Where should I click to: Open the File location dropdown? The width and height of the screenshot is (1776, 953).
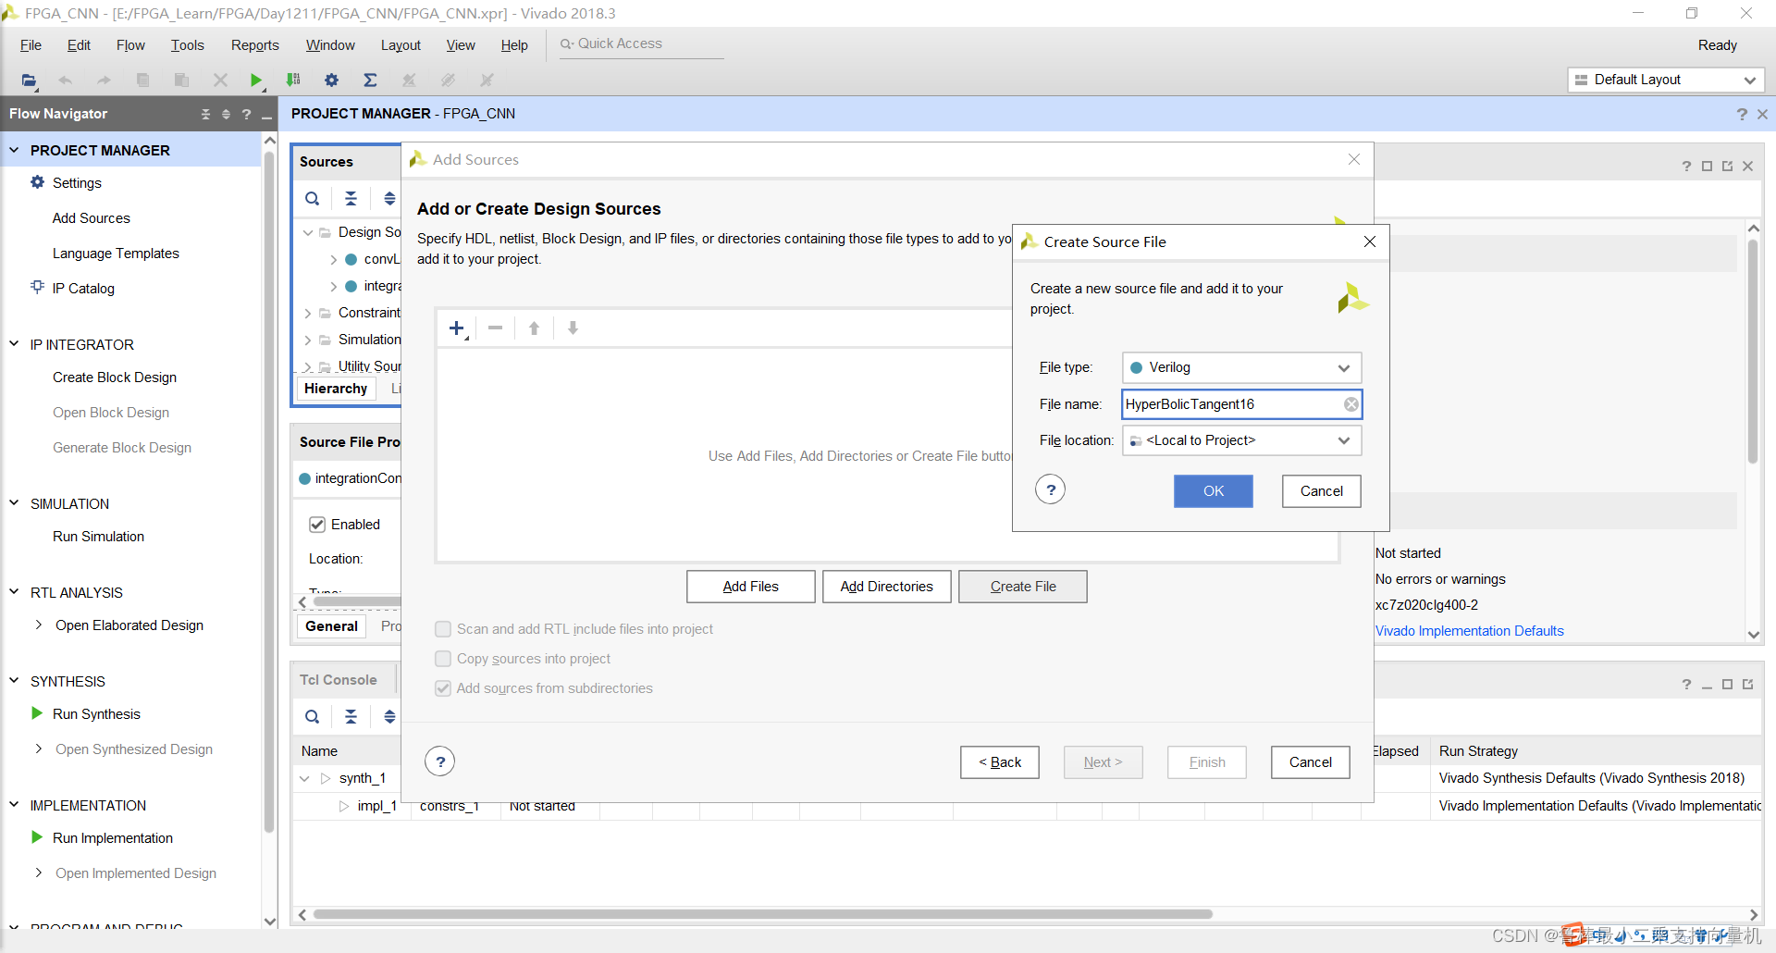pyautogui.click(x=1241, y=440)
